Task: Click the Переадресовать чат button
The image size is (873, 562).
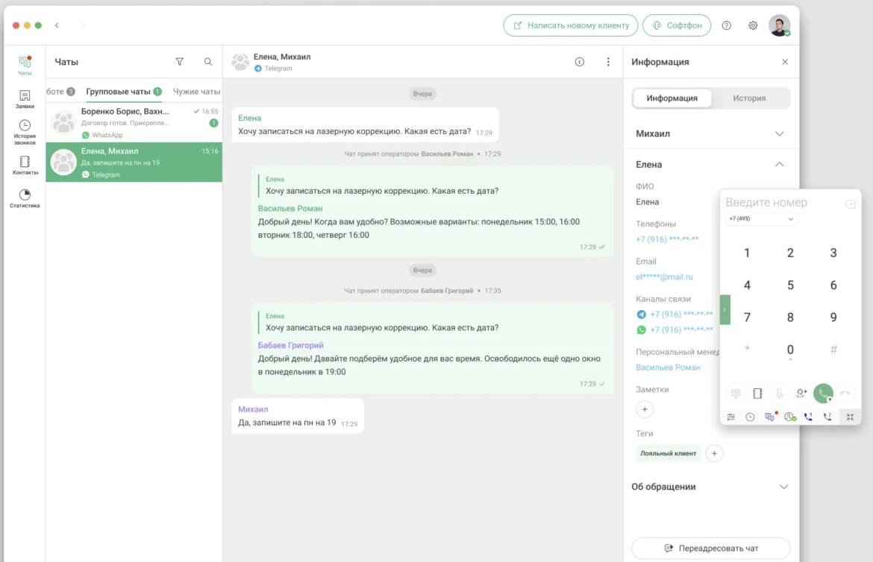Action: pos(710,549)
